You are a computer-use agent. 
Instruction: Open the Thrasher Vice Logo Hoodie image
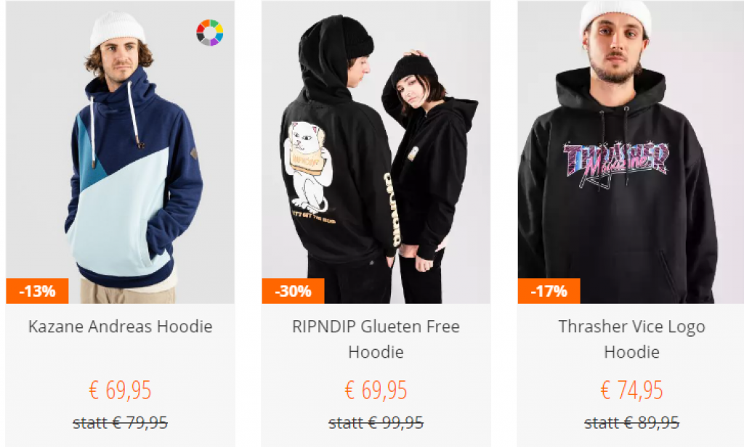coord(631,152)
